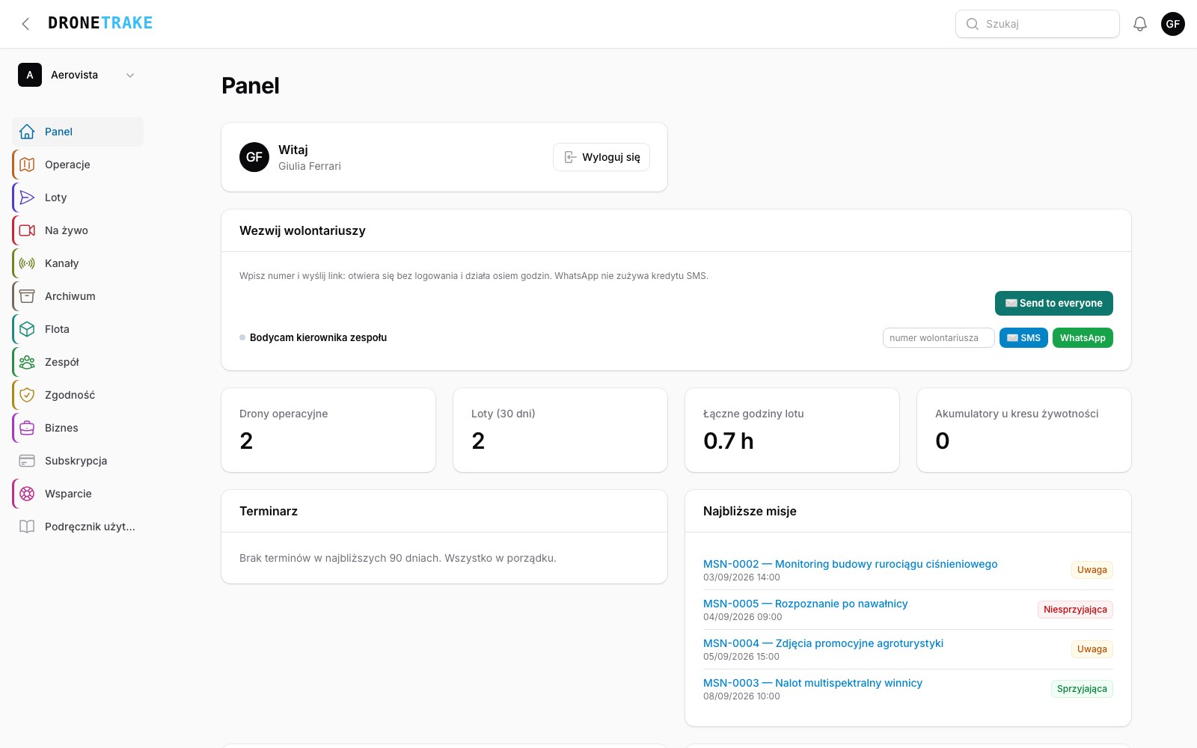Click the Uwaga badge for MSN-0002
Image resolution: width=1197 pixels, height=748 pixels.
click(1092, 570)
